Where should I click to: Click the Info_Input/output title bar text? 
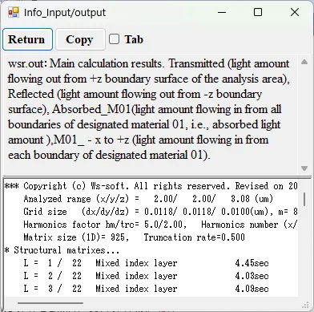click(65, 12)
